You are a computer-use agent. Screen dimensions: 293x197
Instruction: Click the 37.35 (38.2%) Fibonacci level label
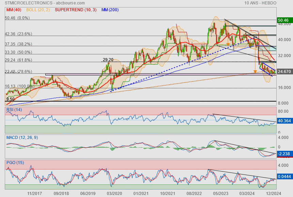pos(18,44)
